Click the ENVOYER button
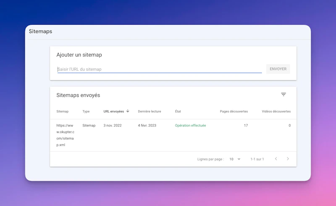 pyautogui.click(x=278, y=69)
